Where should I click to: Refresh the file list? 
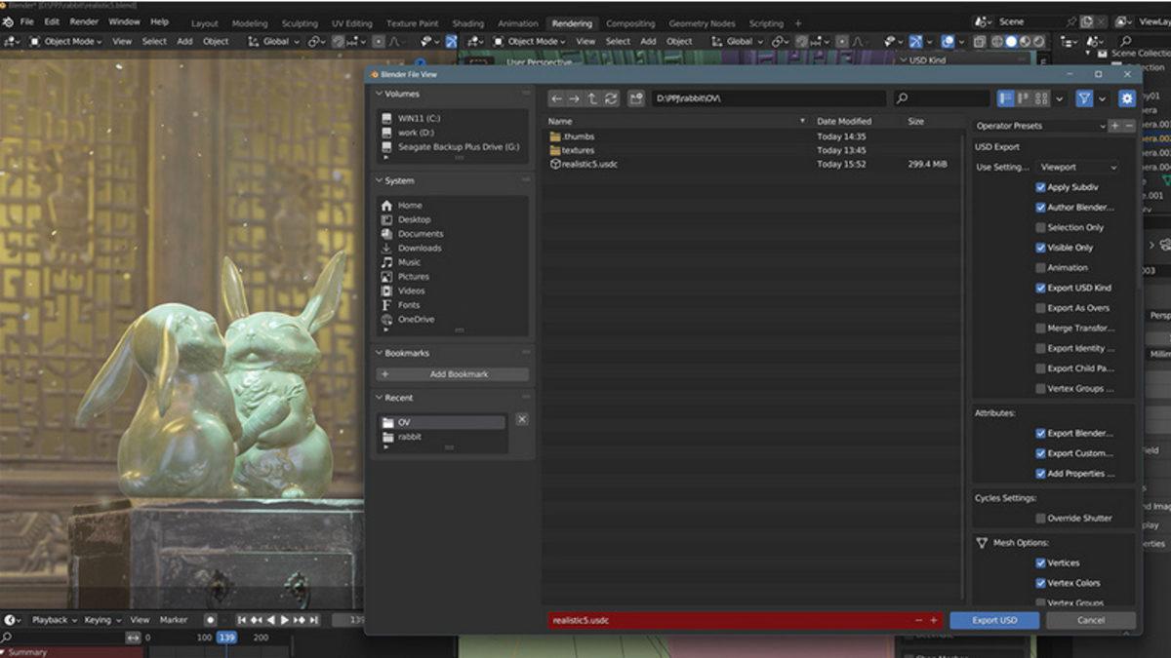point(611,98)
